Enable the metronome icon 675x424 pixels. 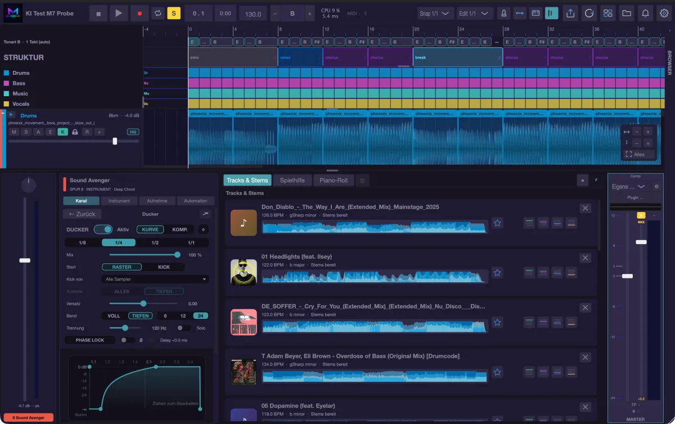(503, 13)
